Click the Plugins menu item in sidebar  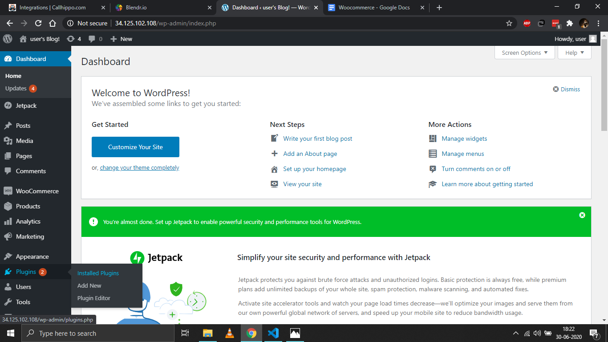click(x=36, y=272)
